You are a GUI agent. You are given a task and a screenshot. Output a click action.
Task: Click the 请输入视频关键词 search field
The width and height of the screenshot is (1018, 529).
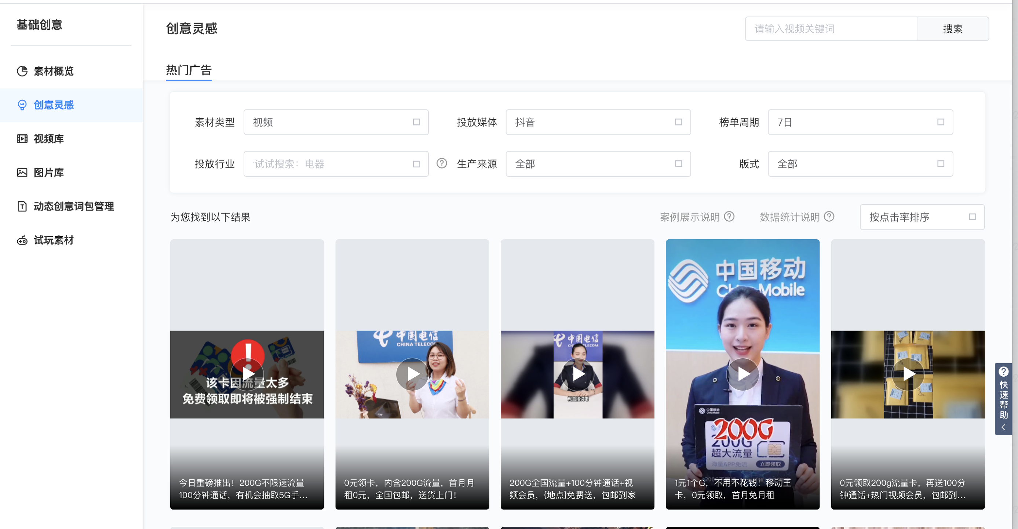click(831, 29)
